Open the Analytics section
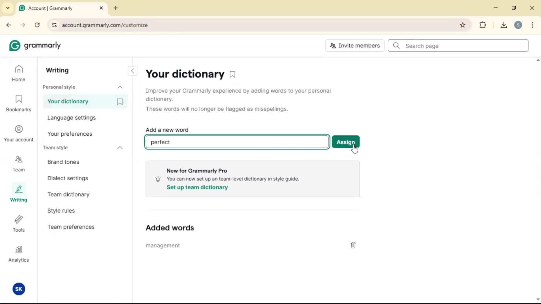The height and width of the screenshot is (304, 541). (19, 254)
